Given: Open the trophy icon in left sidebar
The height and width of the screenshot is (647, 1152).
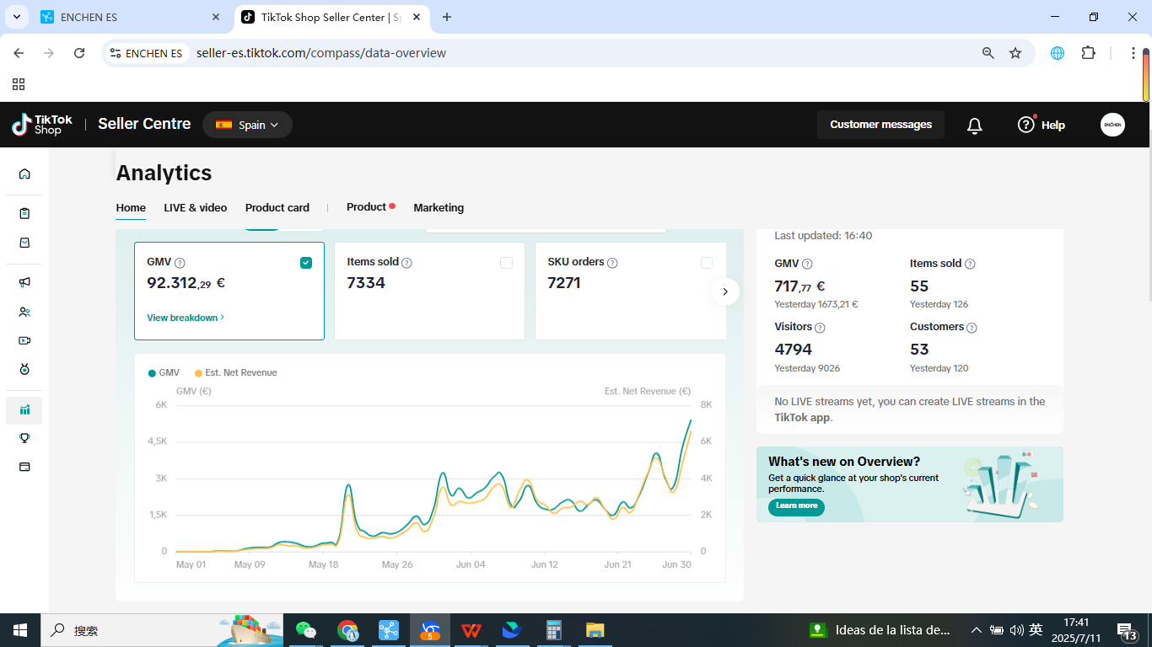Looking at the screenshot, I should [24, 438].
